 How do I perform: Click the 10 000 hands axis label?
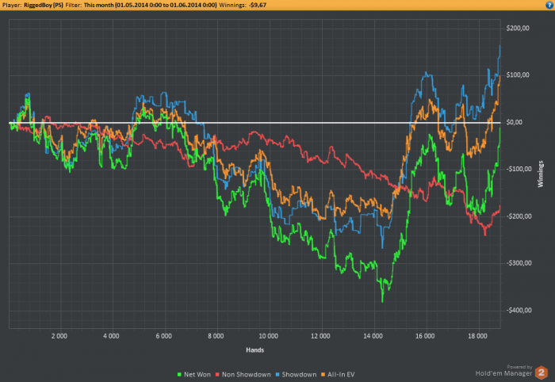(x=268, y=336)
